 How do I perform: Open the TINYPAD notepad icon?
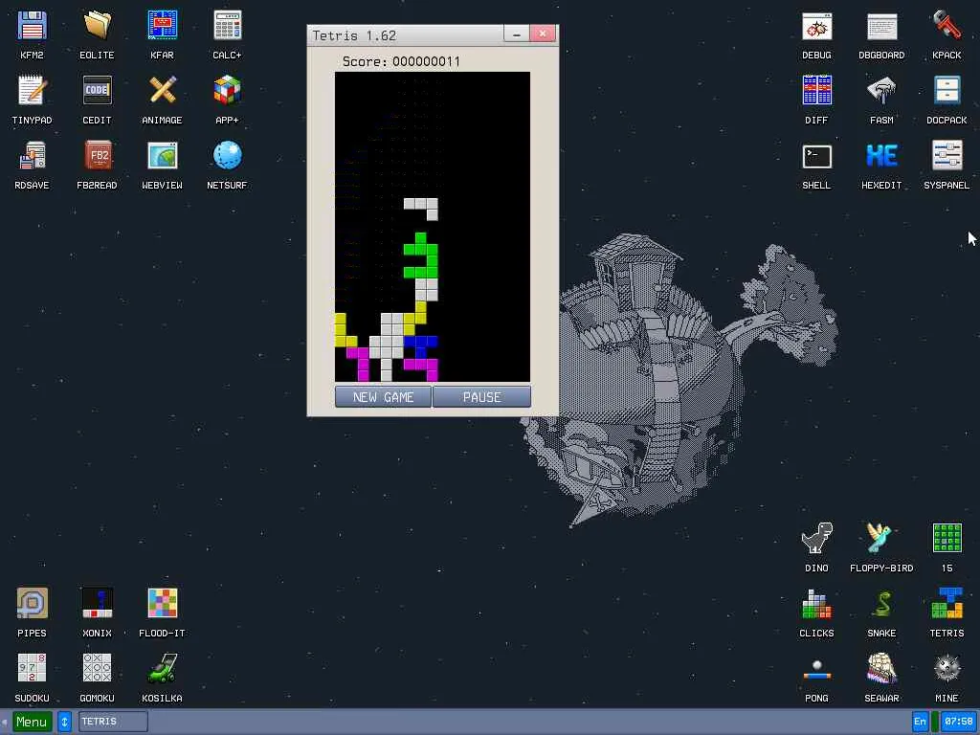click(32, 91)
